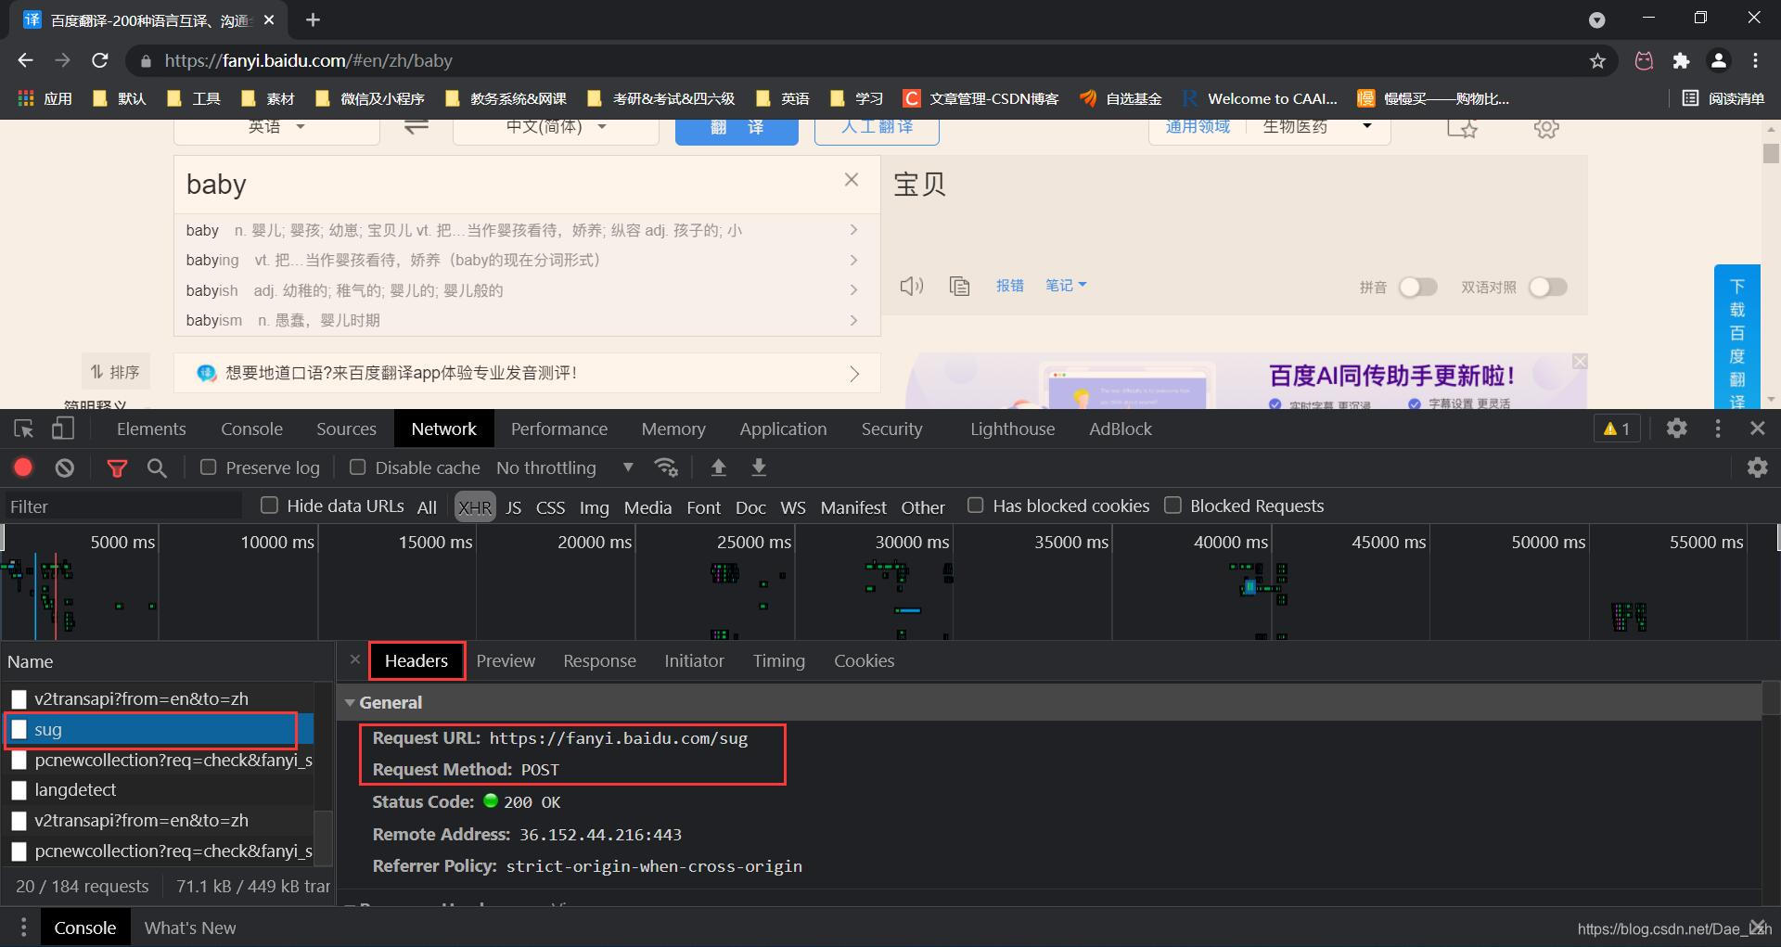Toggle the 拼音 switch

coord(1417,288)
